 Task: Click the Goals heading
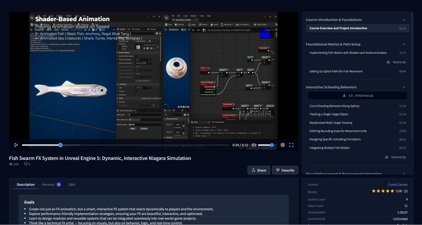tap(30, 202)
